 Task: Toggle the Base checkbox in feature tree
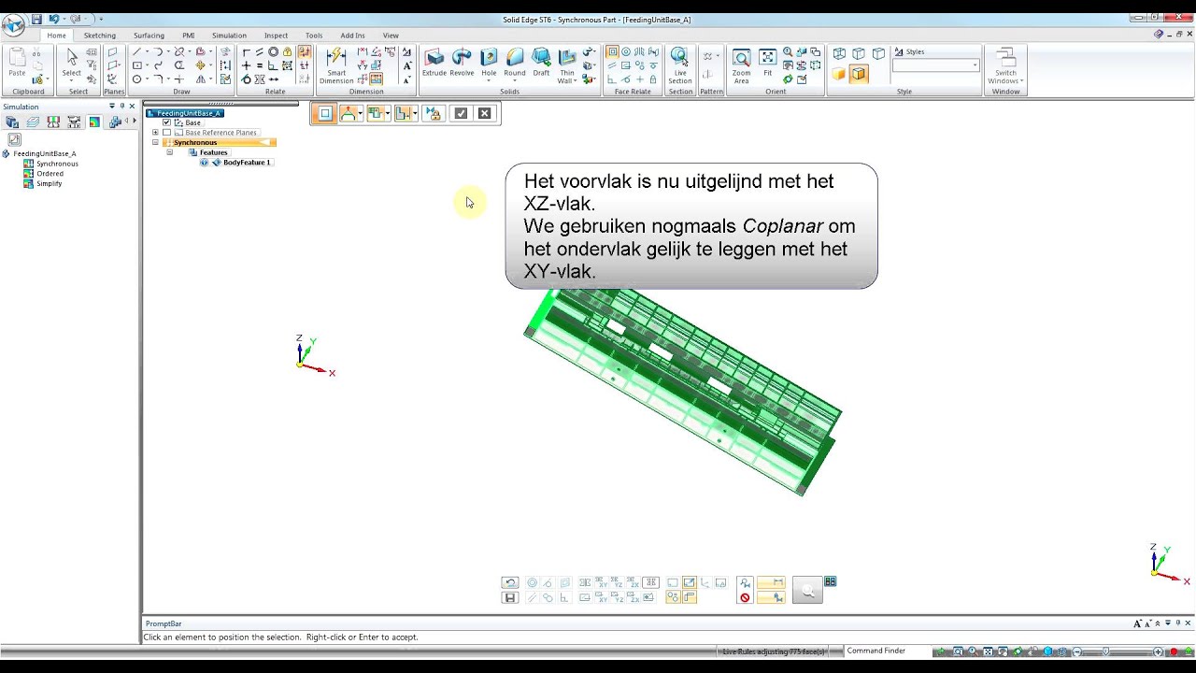point(167,122)
